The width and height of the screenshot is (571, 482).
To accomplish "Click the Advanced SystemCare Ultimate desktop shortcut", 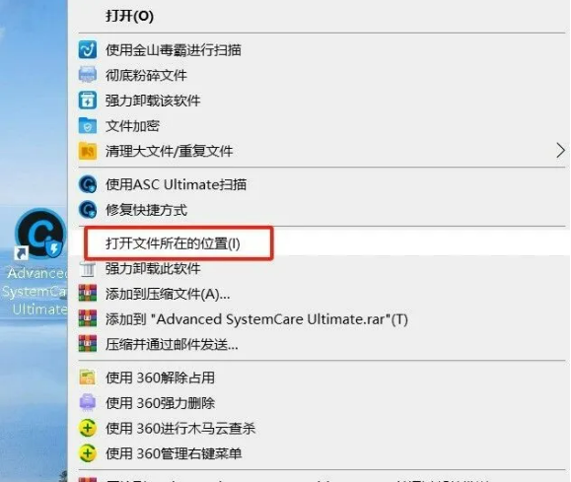I will coord(36,262).
